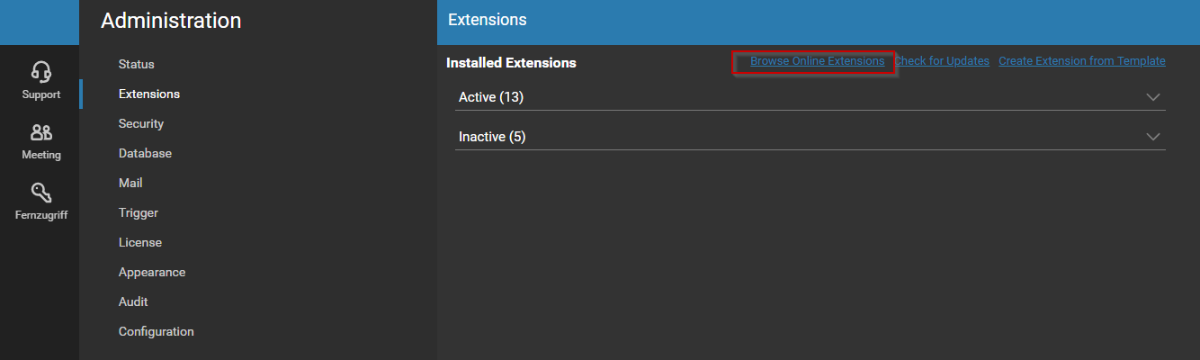Navigate to Database settings
This screenshot has height=360, width=1200.
pos(145,153)
